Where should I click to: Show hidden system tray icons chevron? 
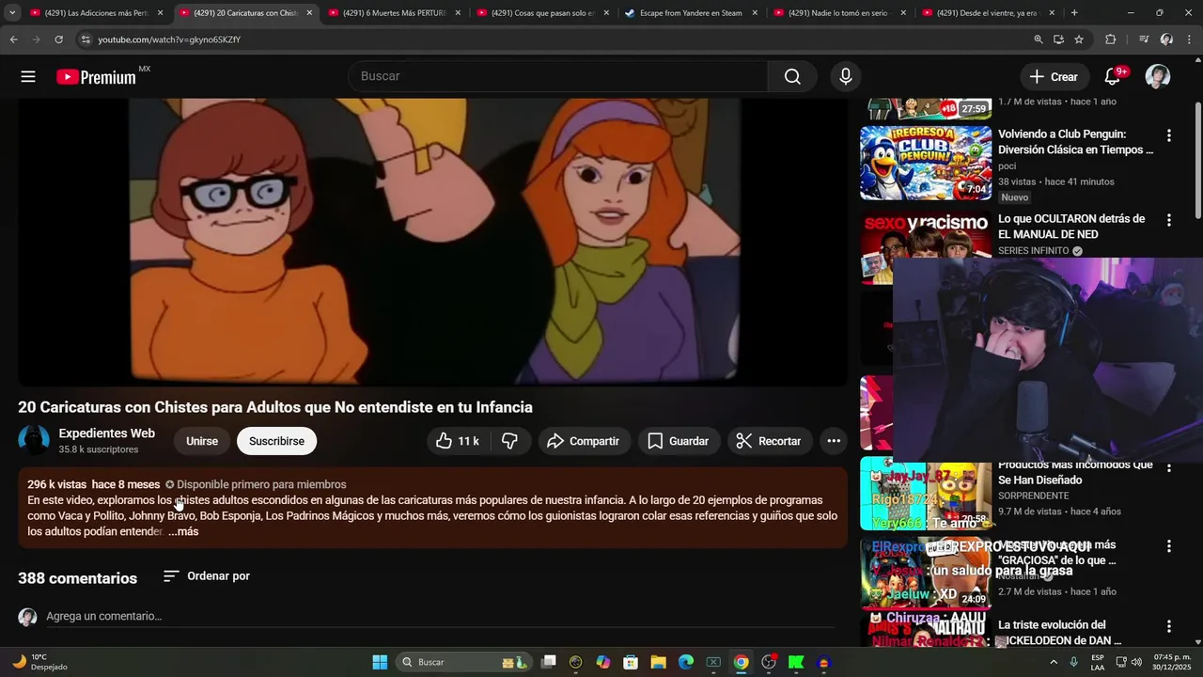point(1053,662)
